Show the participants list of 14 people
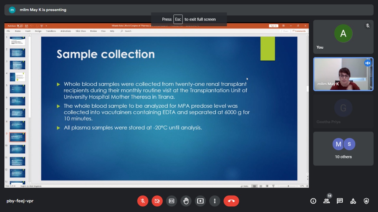 click(326, 201)
